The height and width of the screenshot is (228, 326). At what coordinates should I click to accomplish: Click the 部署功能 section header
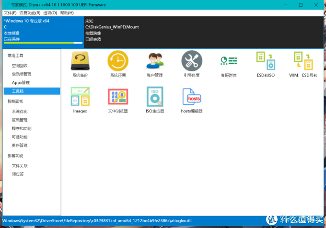(x=15, y=156)
